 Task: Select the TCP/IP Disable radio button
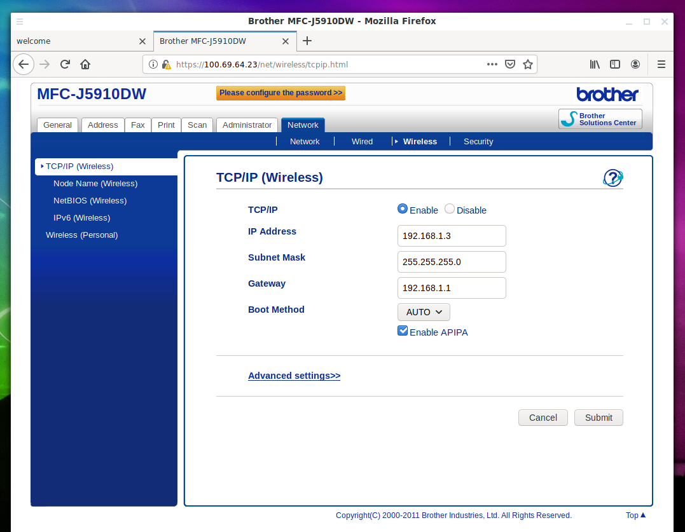pyautogui.click(x=450, y=209)
